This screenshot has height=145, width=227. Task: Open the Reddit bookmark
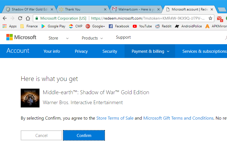point(163,26)
